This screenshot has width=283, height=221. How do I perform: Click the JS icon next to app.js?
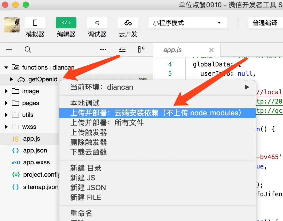pyautogui.click(x=15, y=139)
